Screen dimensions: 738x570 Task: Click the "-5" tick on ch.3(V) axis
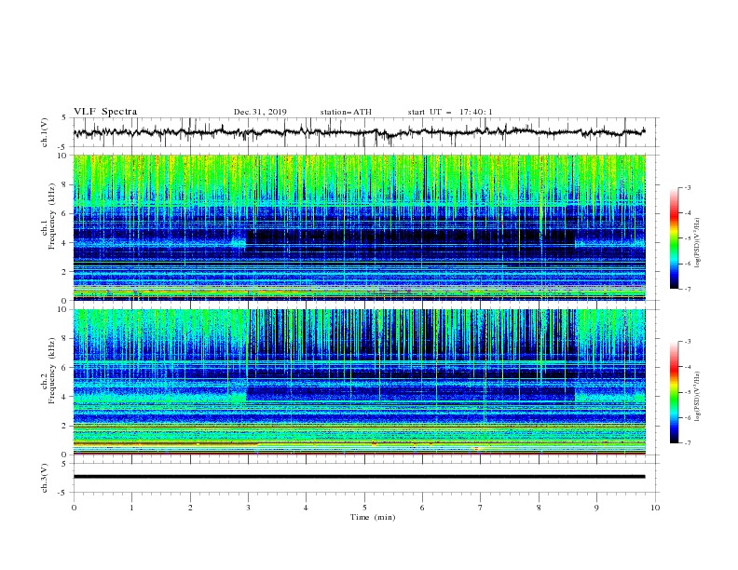point(63,493)
